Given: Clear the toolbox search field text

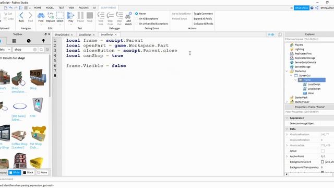Looking at the screenshot, I should pos(35,50).
